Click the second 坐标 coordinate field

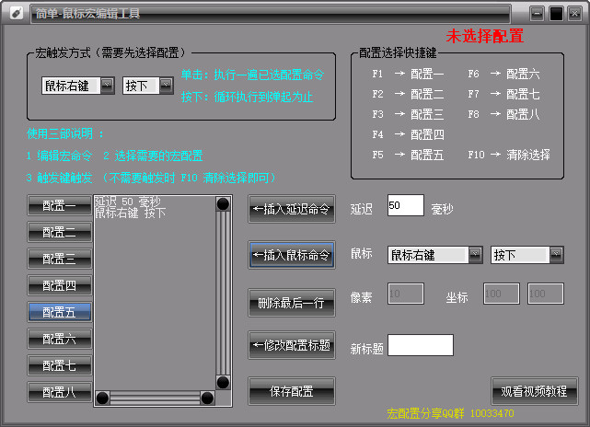(545, 294)
